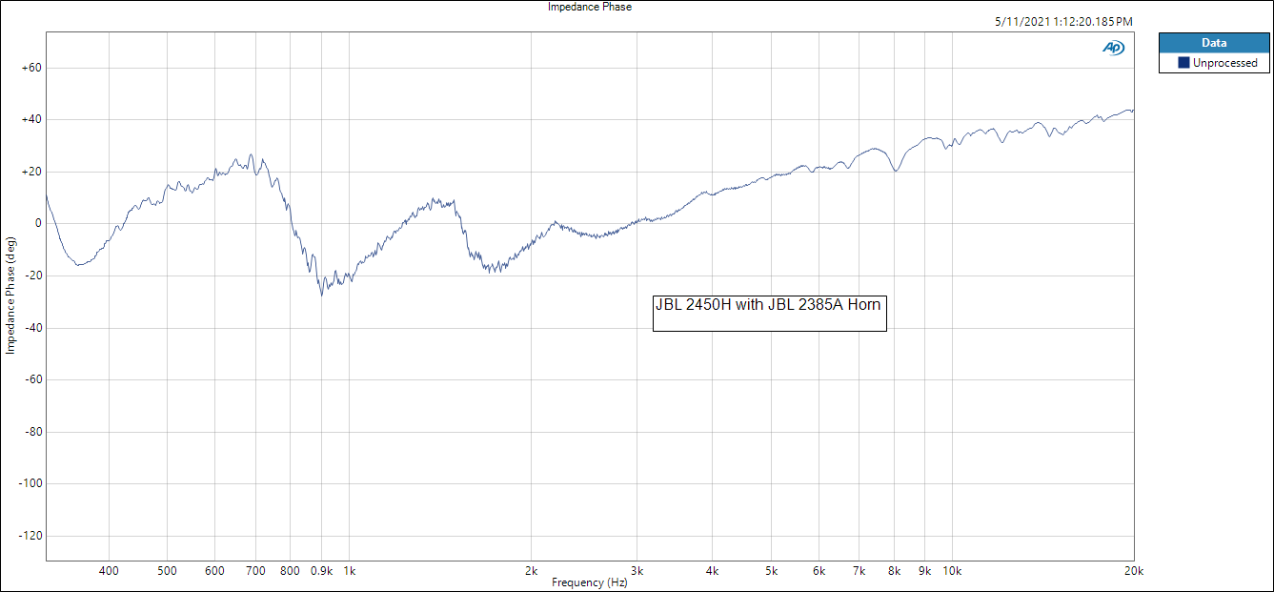The width and height of the screenshot is (1274, 592).
Task: Click the Frequency (Hz) axis label
Action: 589,582
